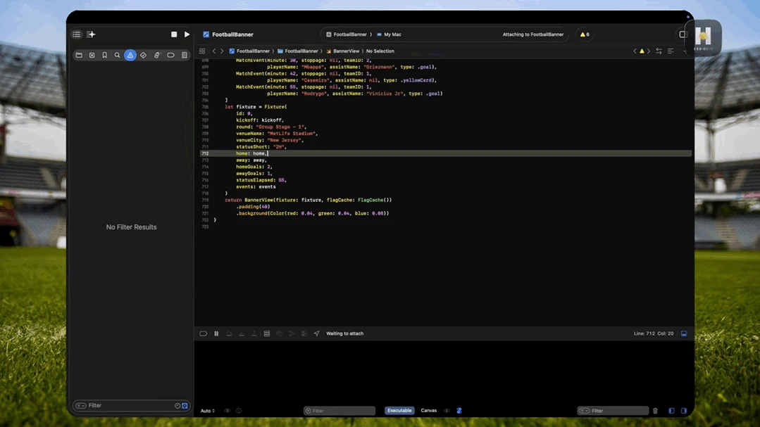Screen dimensions: 760x427
Task: Open the six warnings indicator
Action: [x=585, y=34]
